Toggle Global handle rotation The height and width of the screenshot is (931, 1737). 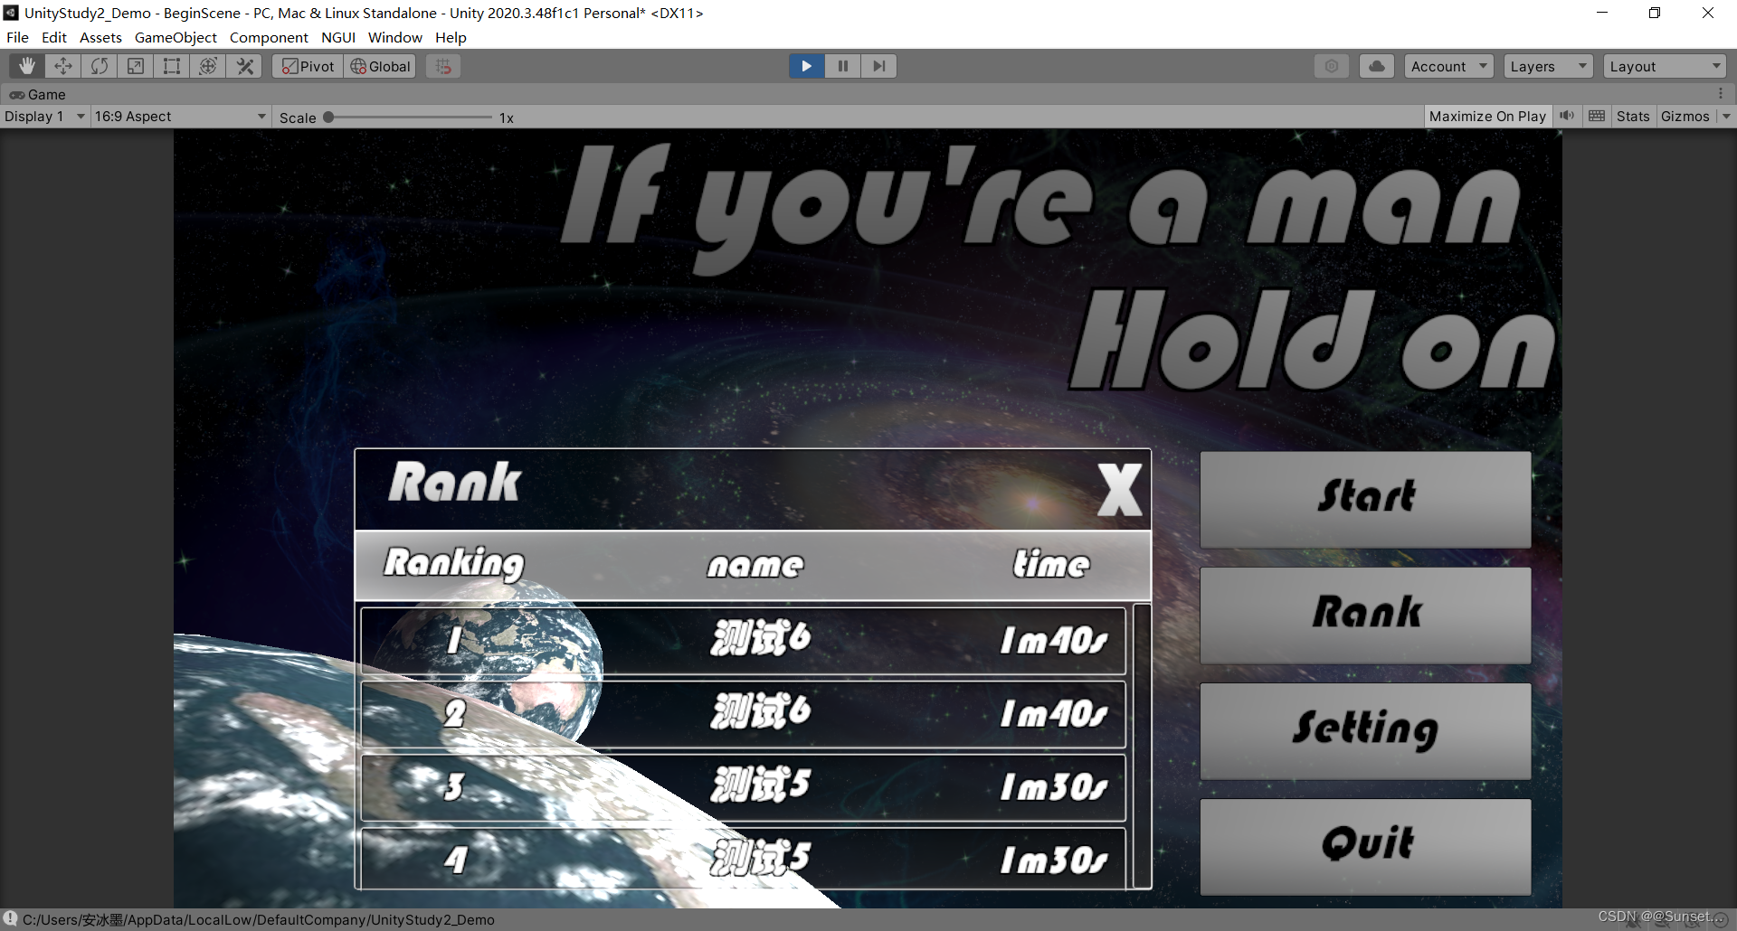point(380,66)
